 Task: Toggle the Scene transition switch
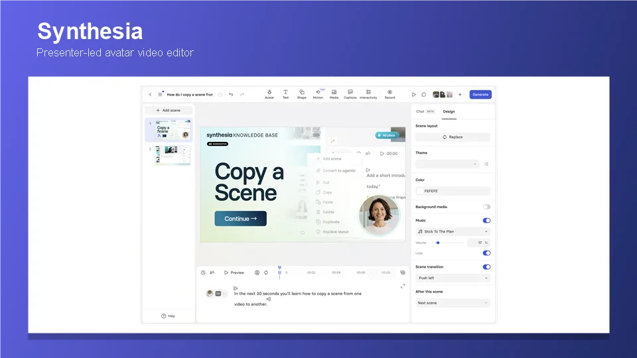[486, 267]
